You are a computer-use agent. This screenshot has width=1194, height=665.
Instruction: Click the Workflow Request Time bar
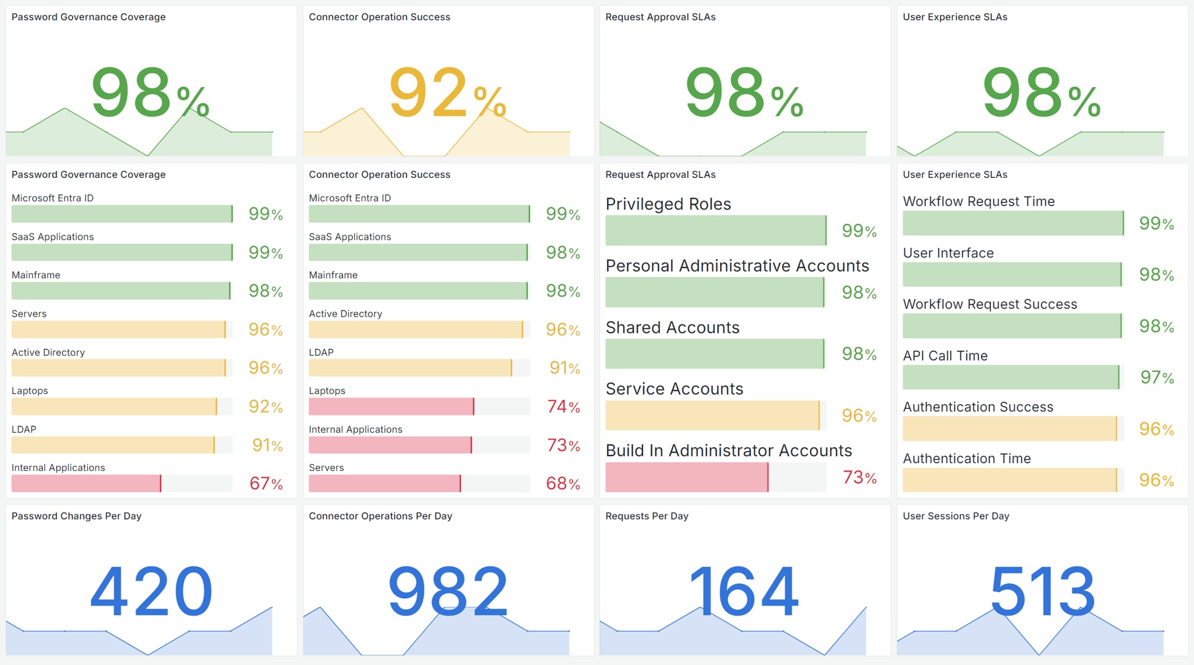[x=1013, y=223]
